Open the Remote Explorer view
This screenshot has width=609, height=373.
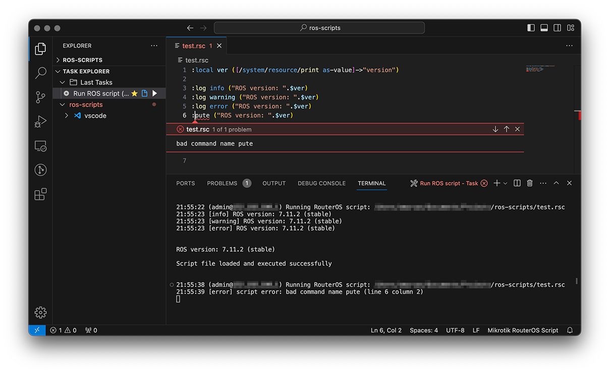point(40,146)
